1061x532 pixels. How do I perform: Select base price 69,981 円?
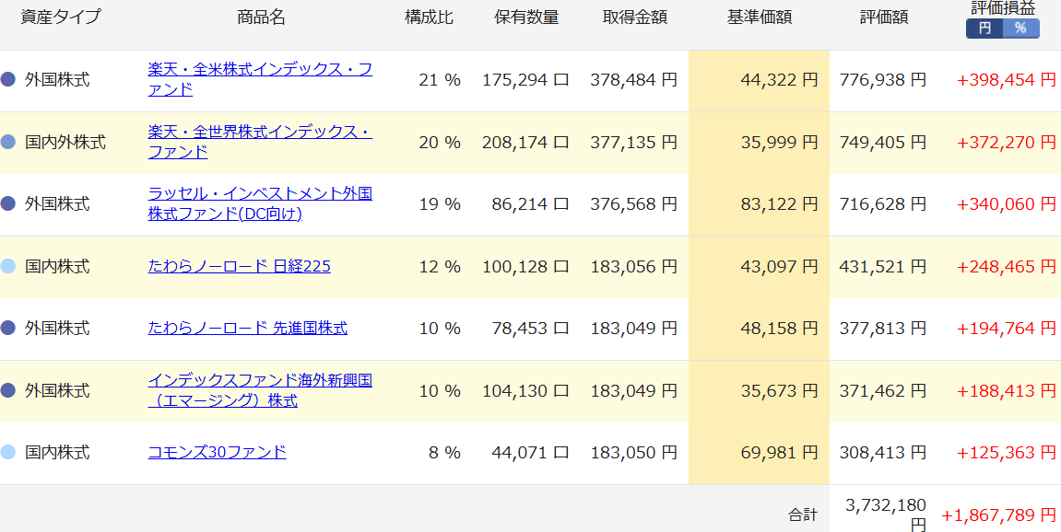(780, 452)
